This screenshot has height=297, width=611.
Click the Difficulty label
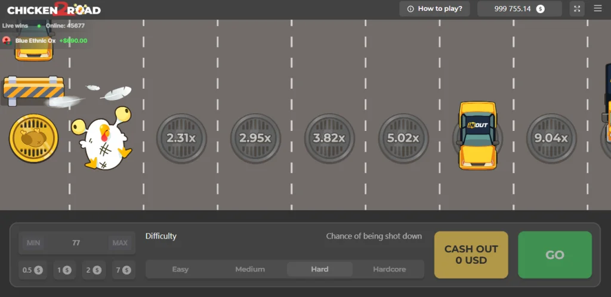pos(161,236)
